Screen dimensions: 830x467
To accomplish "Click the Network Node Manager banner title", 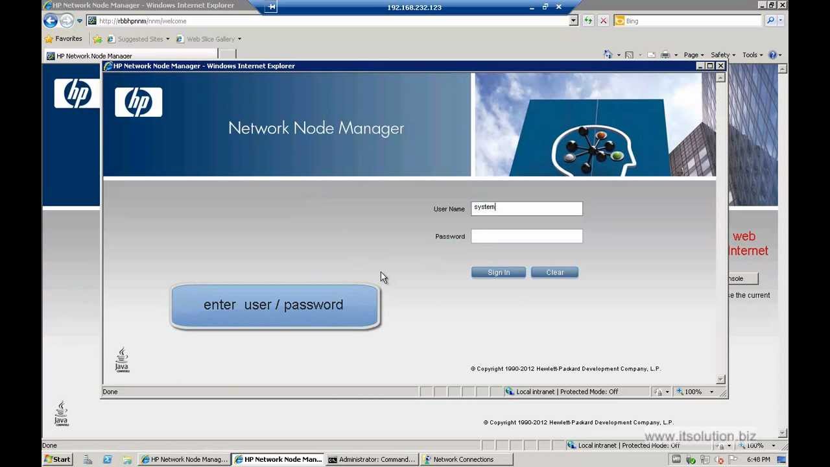I will [x=316, y=128].
